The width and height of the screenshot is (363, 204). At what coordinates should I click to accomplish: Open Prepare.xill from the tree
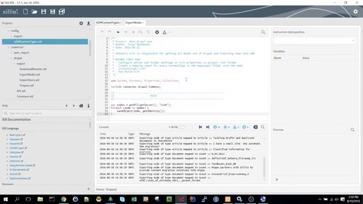(27, 86)
